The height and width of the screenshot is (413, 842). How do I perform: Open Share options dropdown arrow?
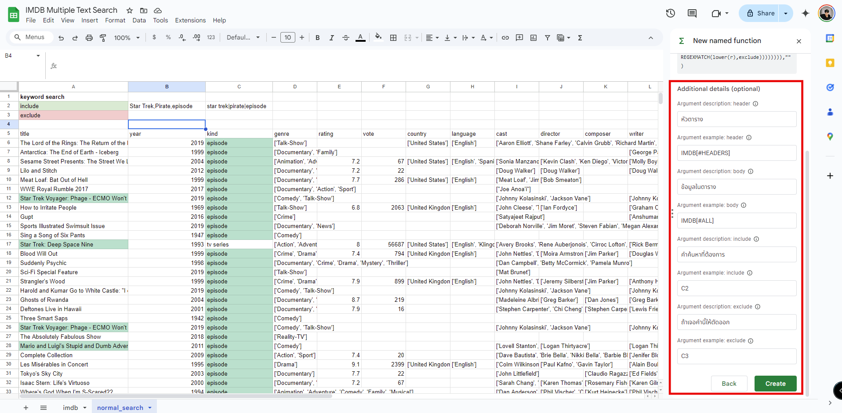point(786,13)
